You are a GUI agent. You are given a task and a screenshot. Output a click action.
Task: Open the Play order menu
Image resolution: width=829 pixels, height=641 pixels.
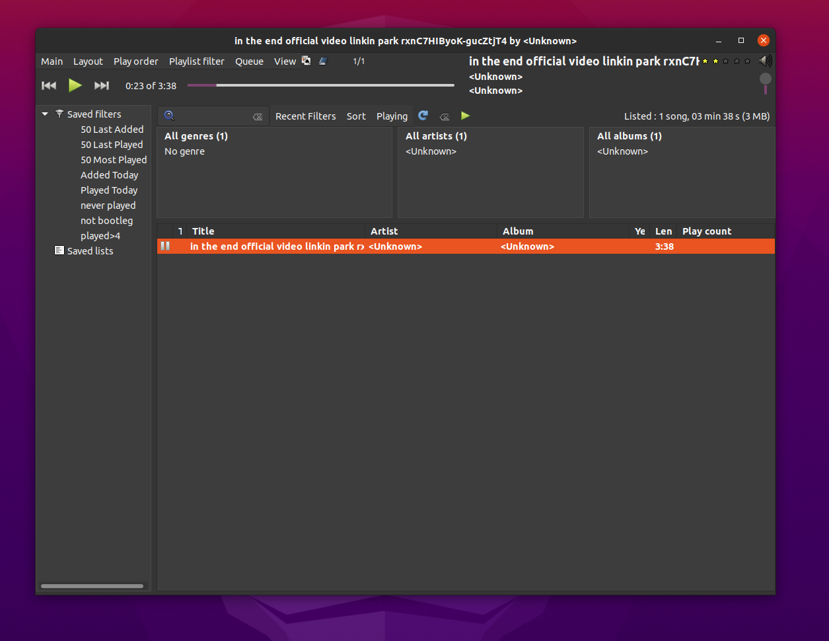point(135,61)
